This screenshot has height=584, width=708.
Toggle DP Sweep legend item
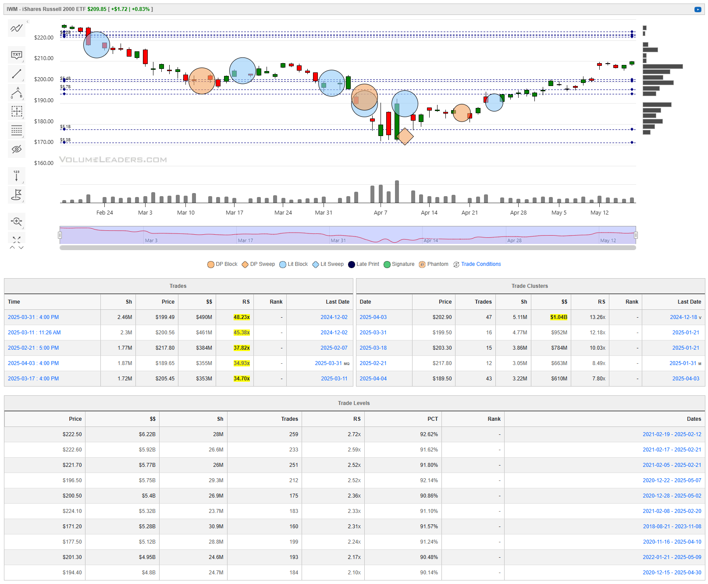258,264
